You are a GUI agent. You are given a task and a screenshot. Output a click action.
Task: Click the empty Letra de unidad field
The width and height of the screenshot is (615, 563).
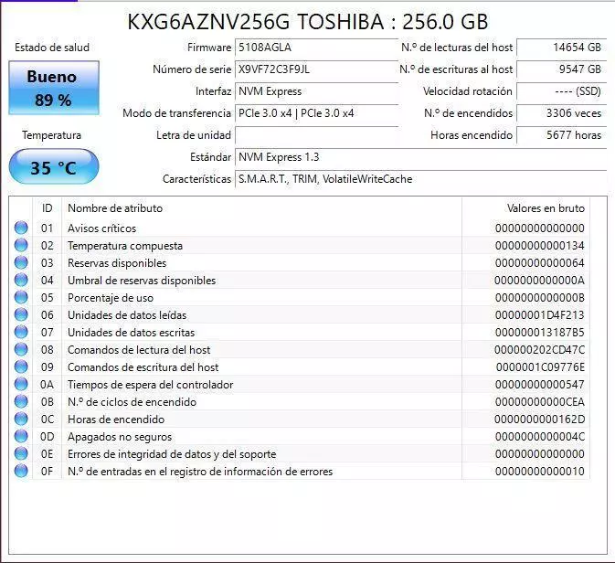(x=316, y=135)
